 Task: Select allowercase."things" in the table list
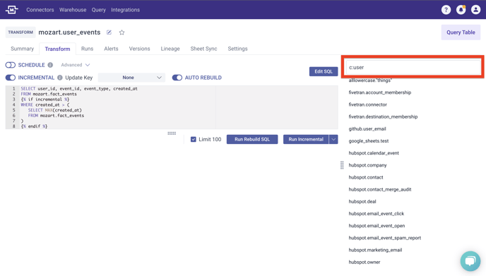pyautogui.click(x=370, y=80)
